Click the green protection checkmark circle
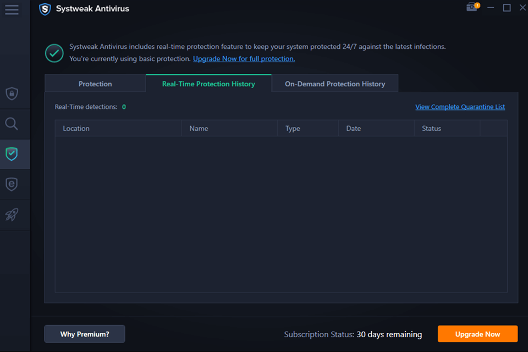 pos(54,53)
